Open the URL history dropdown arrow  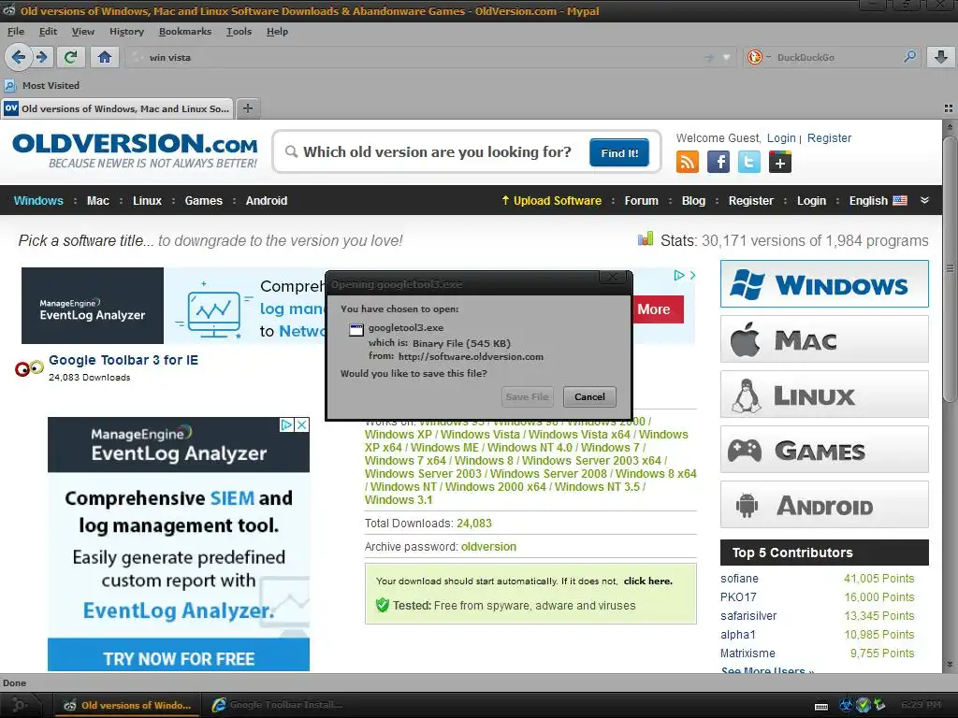tap(726, 57)
